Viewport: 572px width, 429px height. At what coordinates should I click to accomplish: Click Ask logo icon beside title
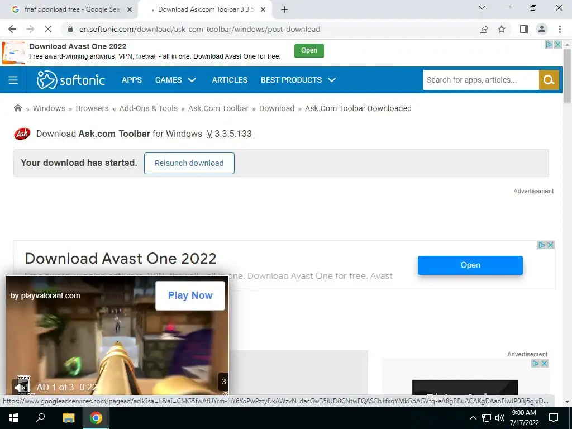(22, 134)
